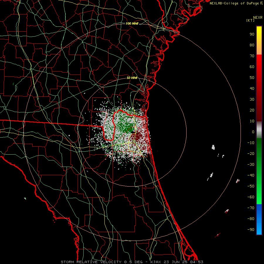
Task: Click the -30 scale value
Action: pos(251,165)
